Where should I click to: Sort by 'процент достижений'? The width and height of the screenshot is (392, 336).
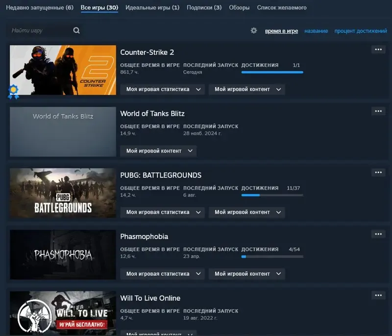361,31
